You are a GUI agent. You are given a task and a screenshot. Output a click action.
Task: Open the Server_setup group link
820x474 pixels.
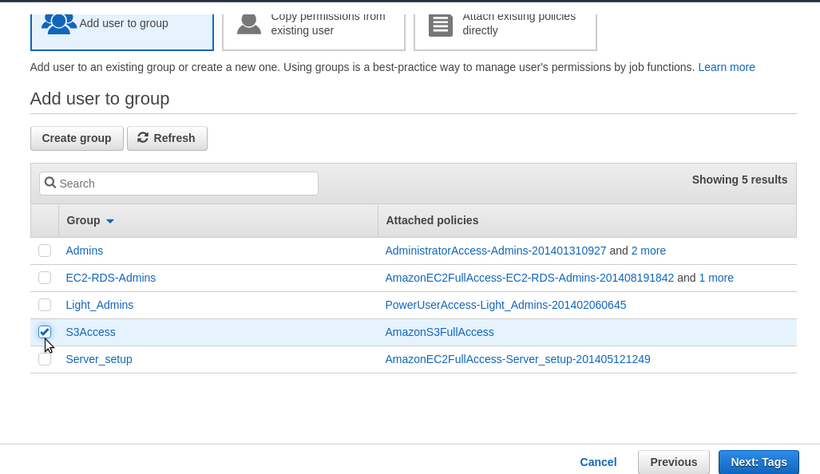pos(99,359)
